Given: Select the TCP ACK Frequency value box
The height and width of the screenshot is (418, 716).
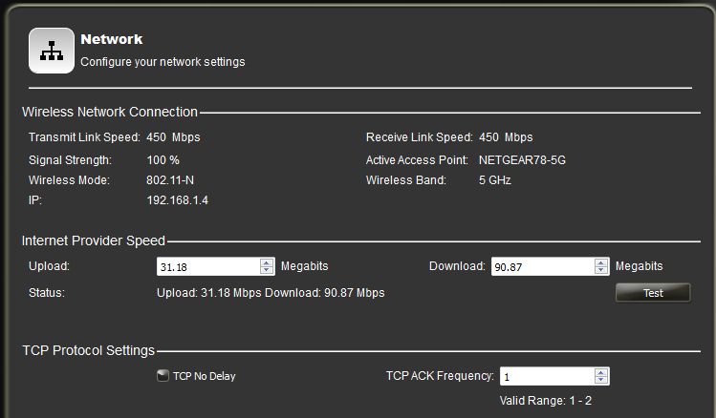Looking at the screenshot, I should click(x=554, y=376).
